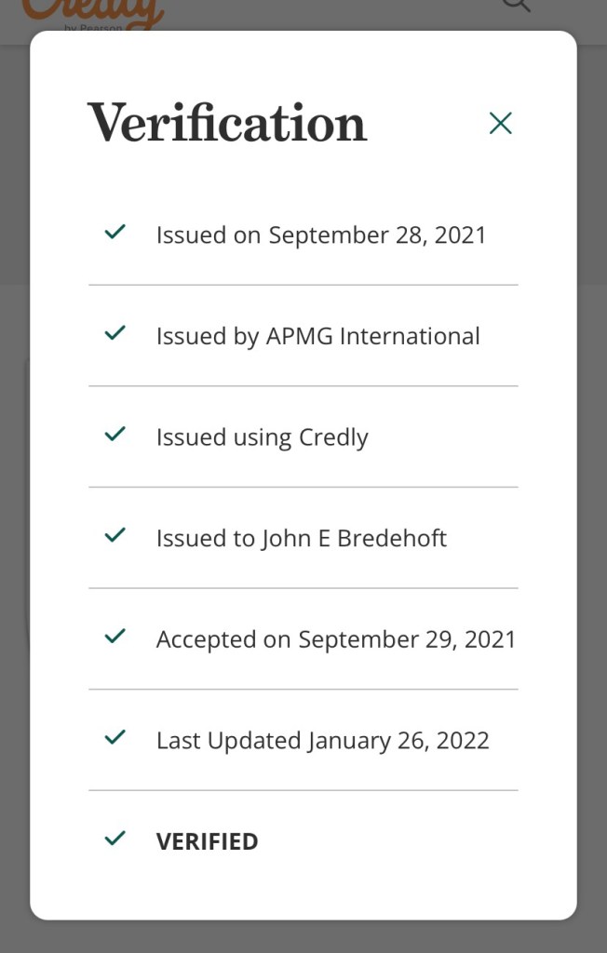Click checkmark next to Last Updated January 26
Image resolution: width=607 pixels, height=953 pixels.
click(x=115, y=738)
